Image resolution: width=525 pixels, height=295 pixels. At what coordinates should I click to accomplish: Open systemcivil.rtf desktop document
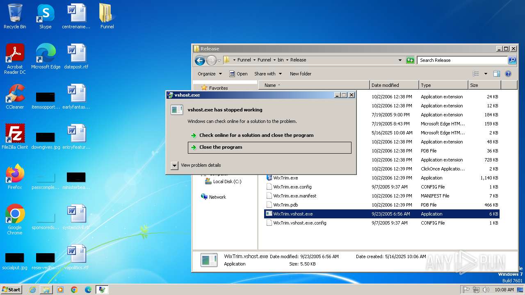click(x=76, y=217)
